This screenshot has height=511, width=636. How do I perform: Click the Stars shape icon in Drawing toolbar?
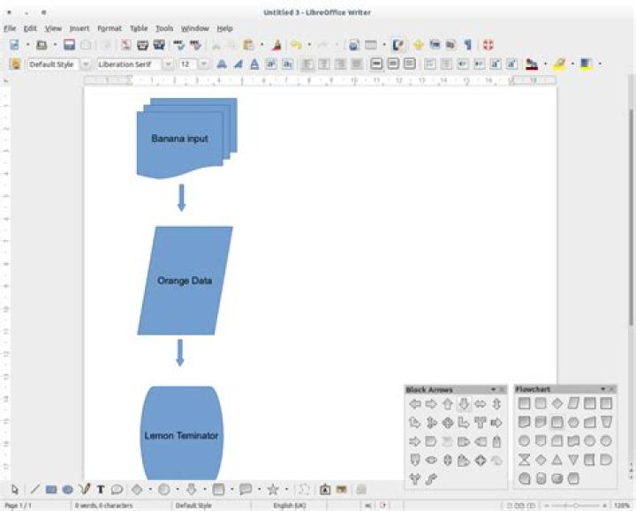tap(273, 490)
